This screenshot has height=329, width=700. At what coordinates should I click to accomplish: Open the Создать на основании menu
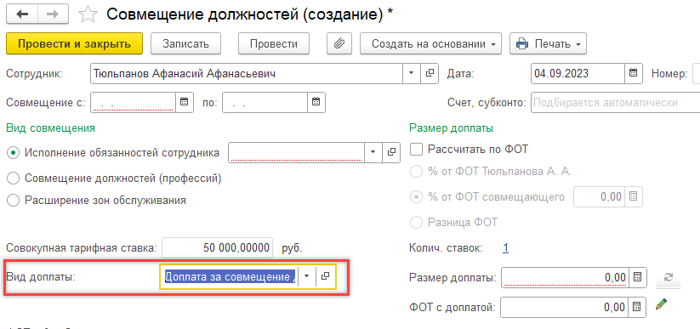pos(431,43)
